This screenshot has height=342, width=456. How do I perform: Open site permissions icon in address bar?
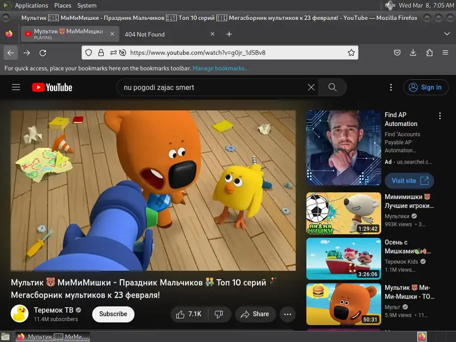click(114, 53)
